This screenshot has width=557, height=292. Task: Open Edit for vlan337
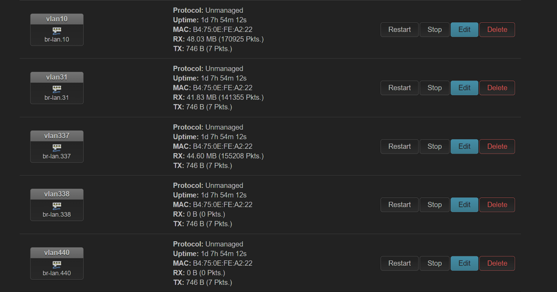pos(464,146)
